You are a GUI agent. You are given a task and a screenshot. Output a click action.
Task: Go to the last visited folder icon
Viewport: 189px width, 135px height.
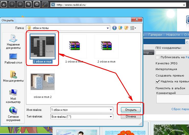pos(114,28)
